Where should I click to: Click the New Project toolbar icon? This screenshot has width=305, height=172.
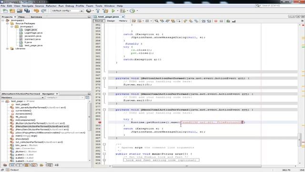(x=12, y=11)
